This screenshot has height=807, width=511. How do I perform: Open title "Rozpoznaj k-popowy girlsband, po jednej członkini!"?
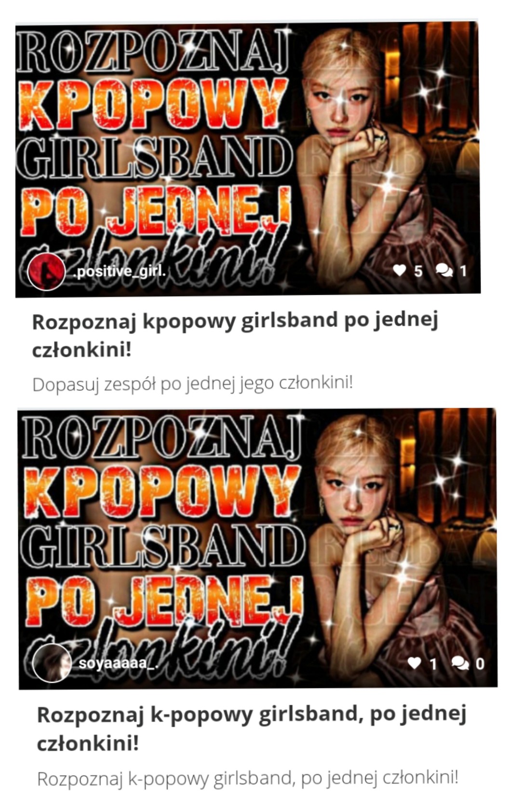[252, 728]
